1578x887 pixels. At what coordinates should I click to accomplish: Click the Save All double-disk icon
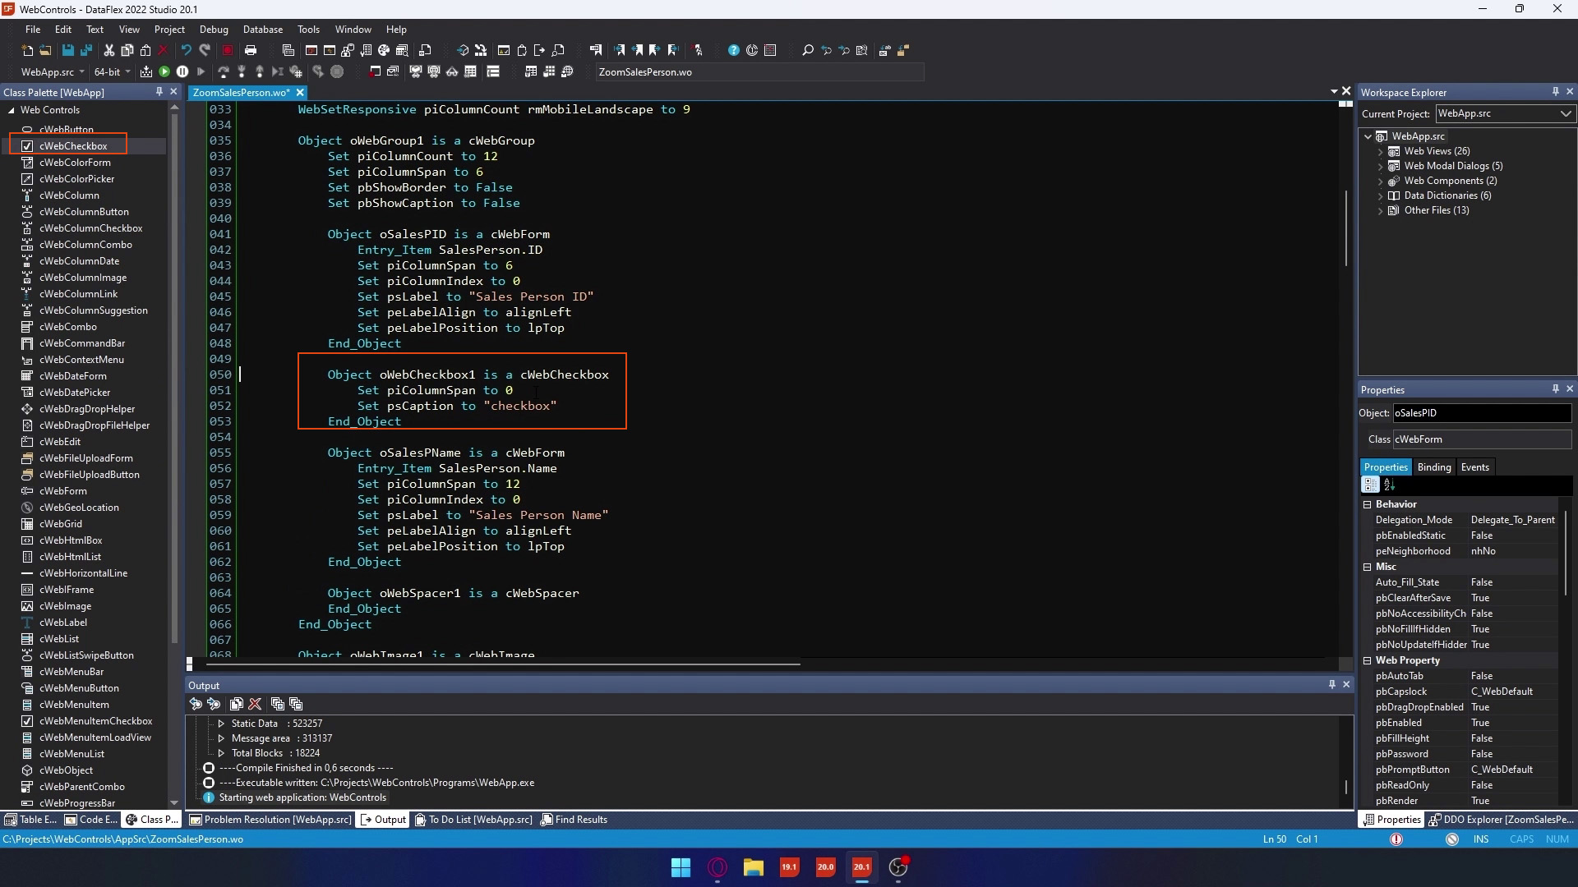click(85, 50)
